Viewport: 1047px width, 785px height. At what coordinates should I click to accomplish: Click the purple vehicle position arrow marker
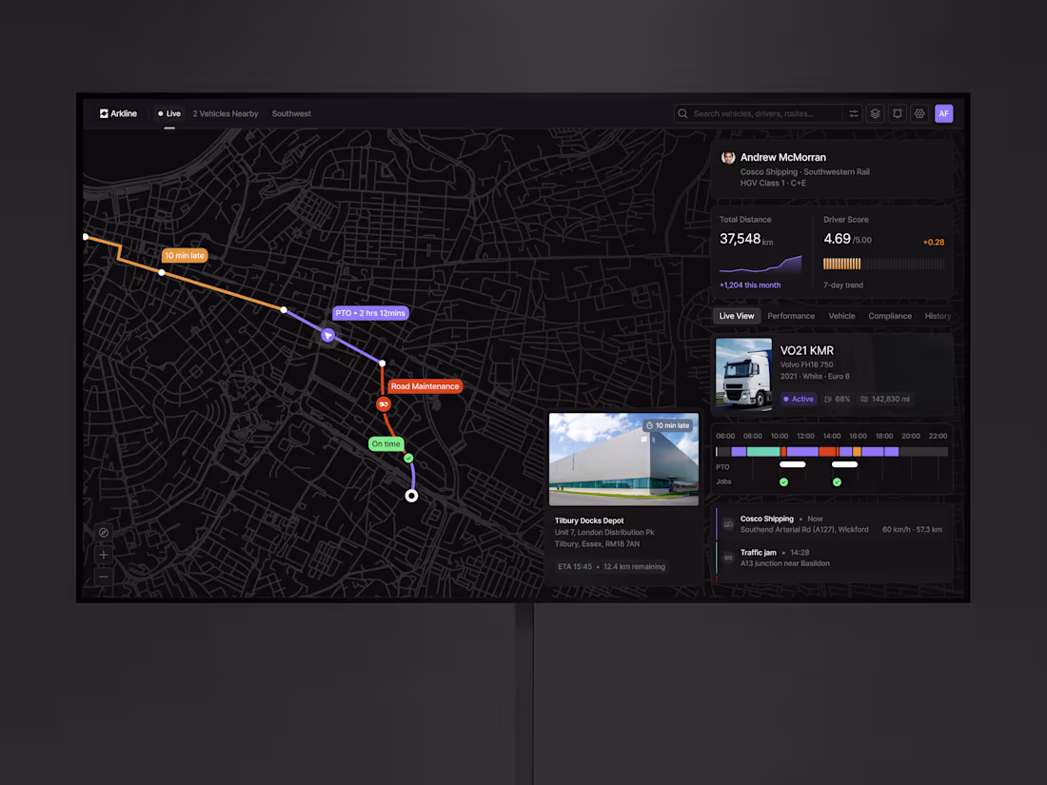tap(327, 335)
